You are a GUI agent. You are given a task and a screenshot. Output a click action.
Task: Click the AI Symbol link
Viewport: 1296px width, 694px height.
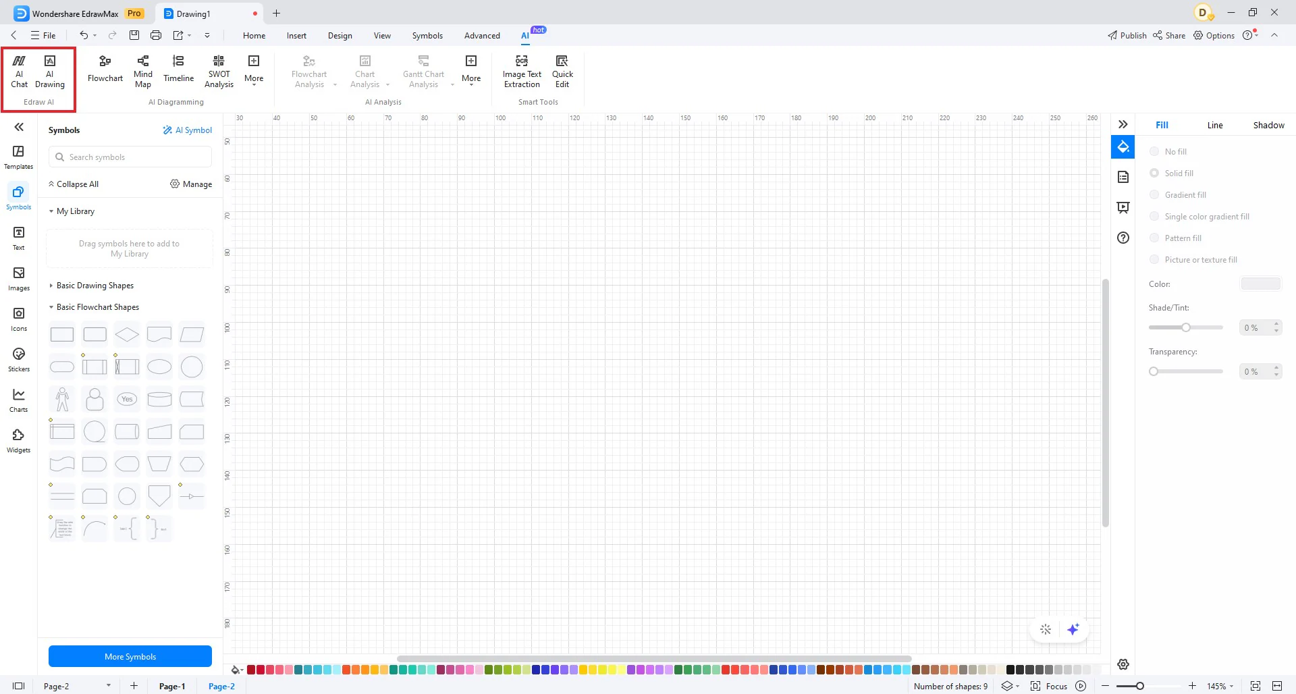(188, 130)
